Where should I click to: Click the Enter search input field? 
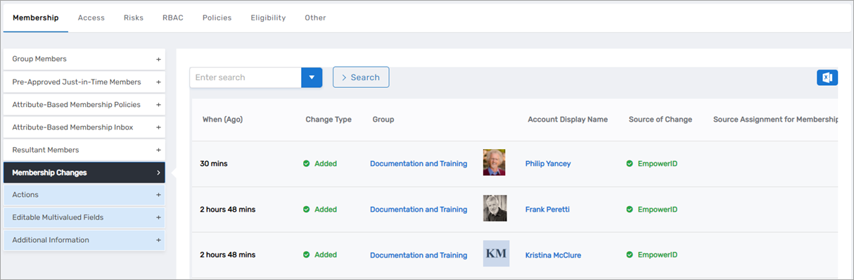(246, 77)
